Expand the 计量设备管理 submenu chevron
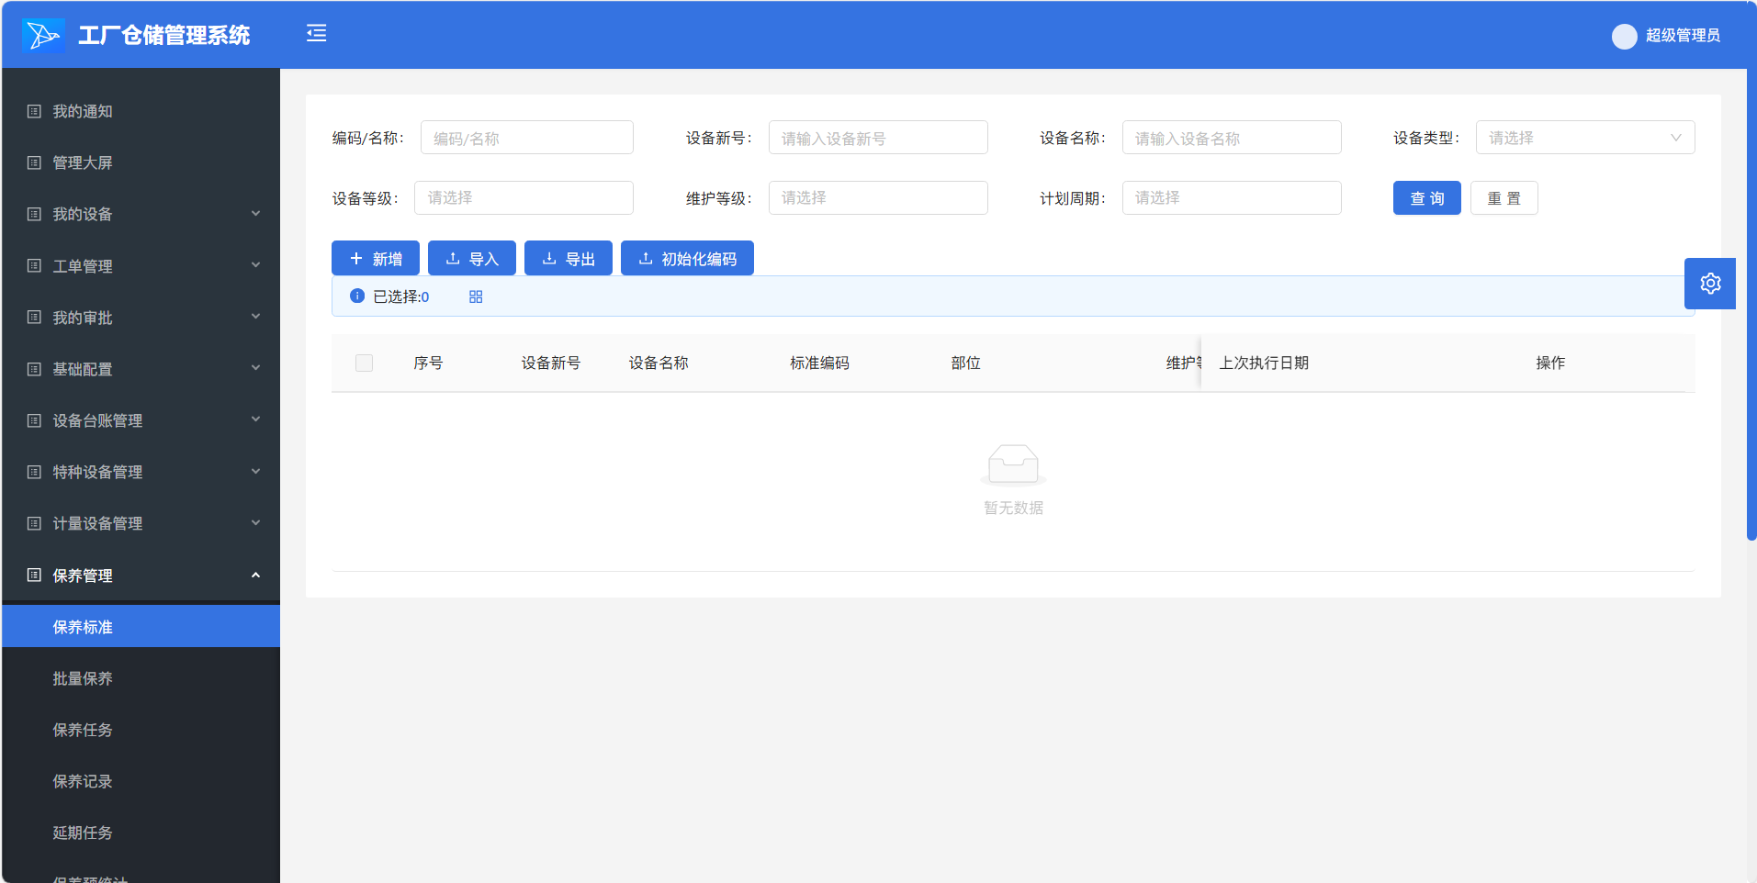The image size is (1757, 883). [255, 522]
